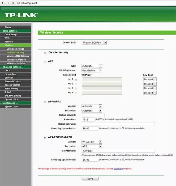The width and height of the screenshot is (176, 186).
Task: Open IP & MAC Binding menu item
Action: coord(16,96)
